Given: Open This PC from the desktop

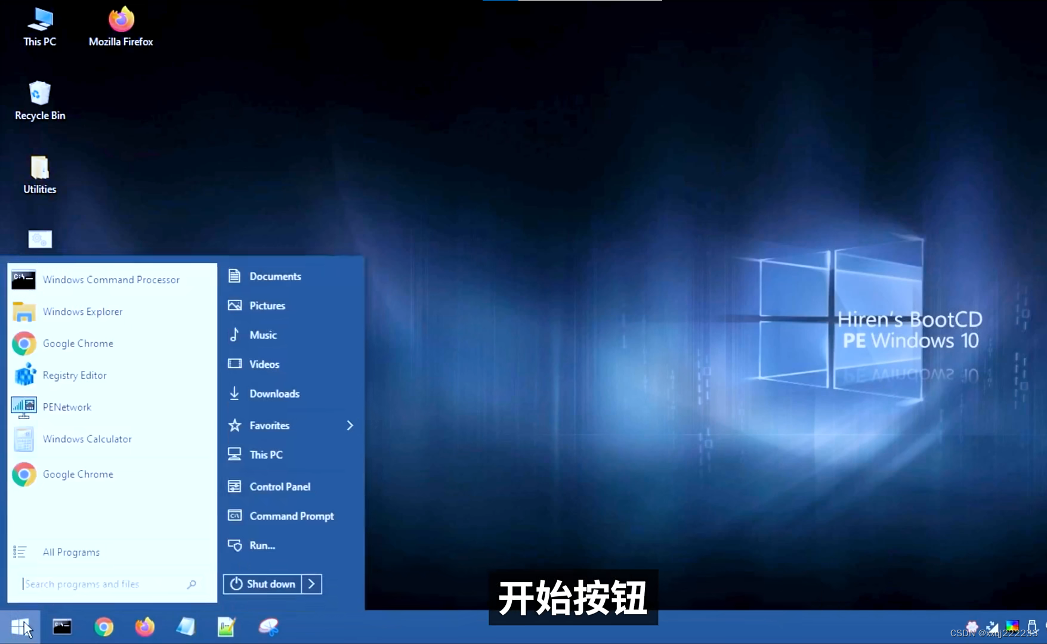Looking at the screenshot, I should 39,25.
